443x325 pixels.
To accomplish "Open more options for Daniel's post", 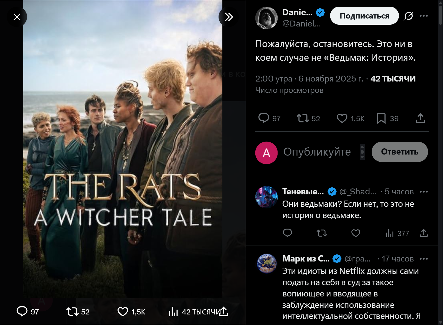I will click(424, 16).
